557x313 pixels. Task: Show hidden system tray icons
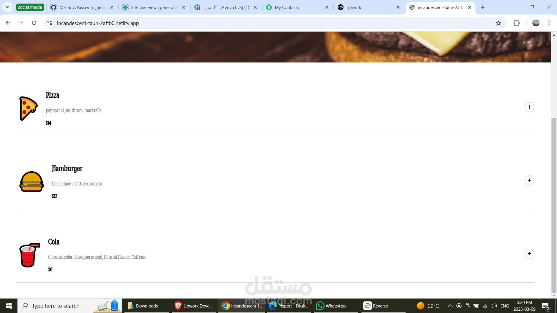click(450, 306)
